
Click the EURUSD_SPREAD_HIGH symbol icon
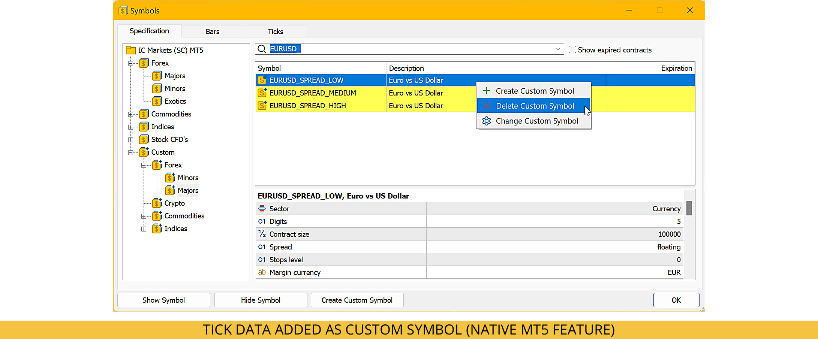[x=262, y=106]
